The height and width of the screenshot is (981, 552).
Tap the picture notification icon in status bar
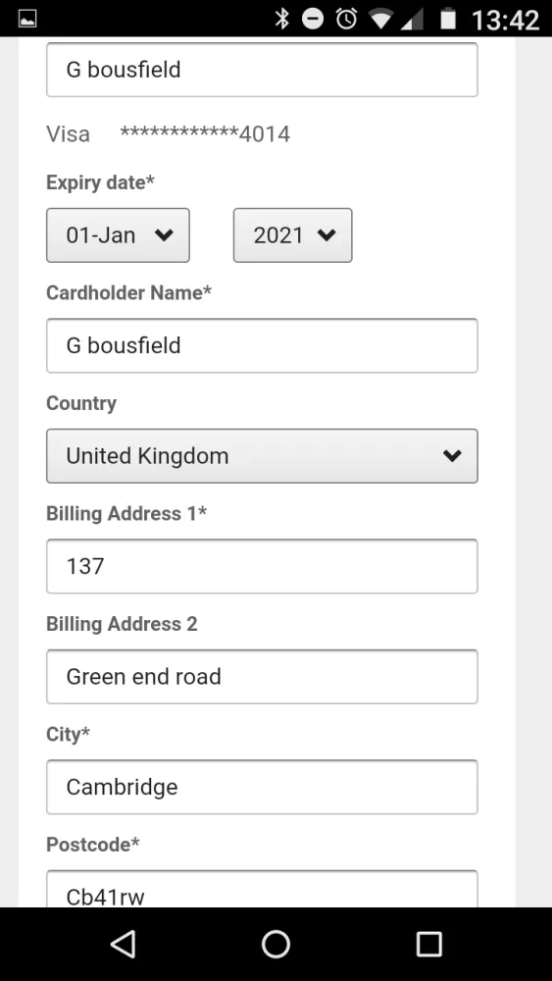tap(27, 19)
